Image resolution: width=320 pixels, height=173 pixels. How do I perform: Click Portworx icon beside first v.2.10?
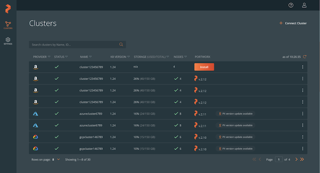pos(196,136)
